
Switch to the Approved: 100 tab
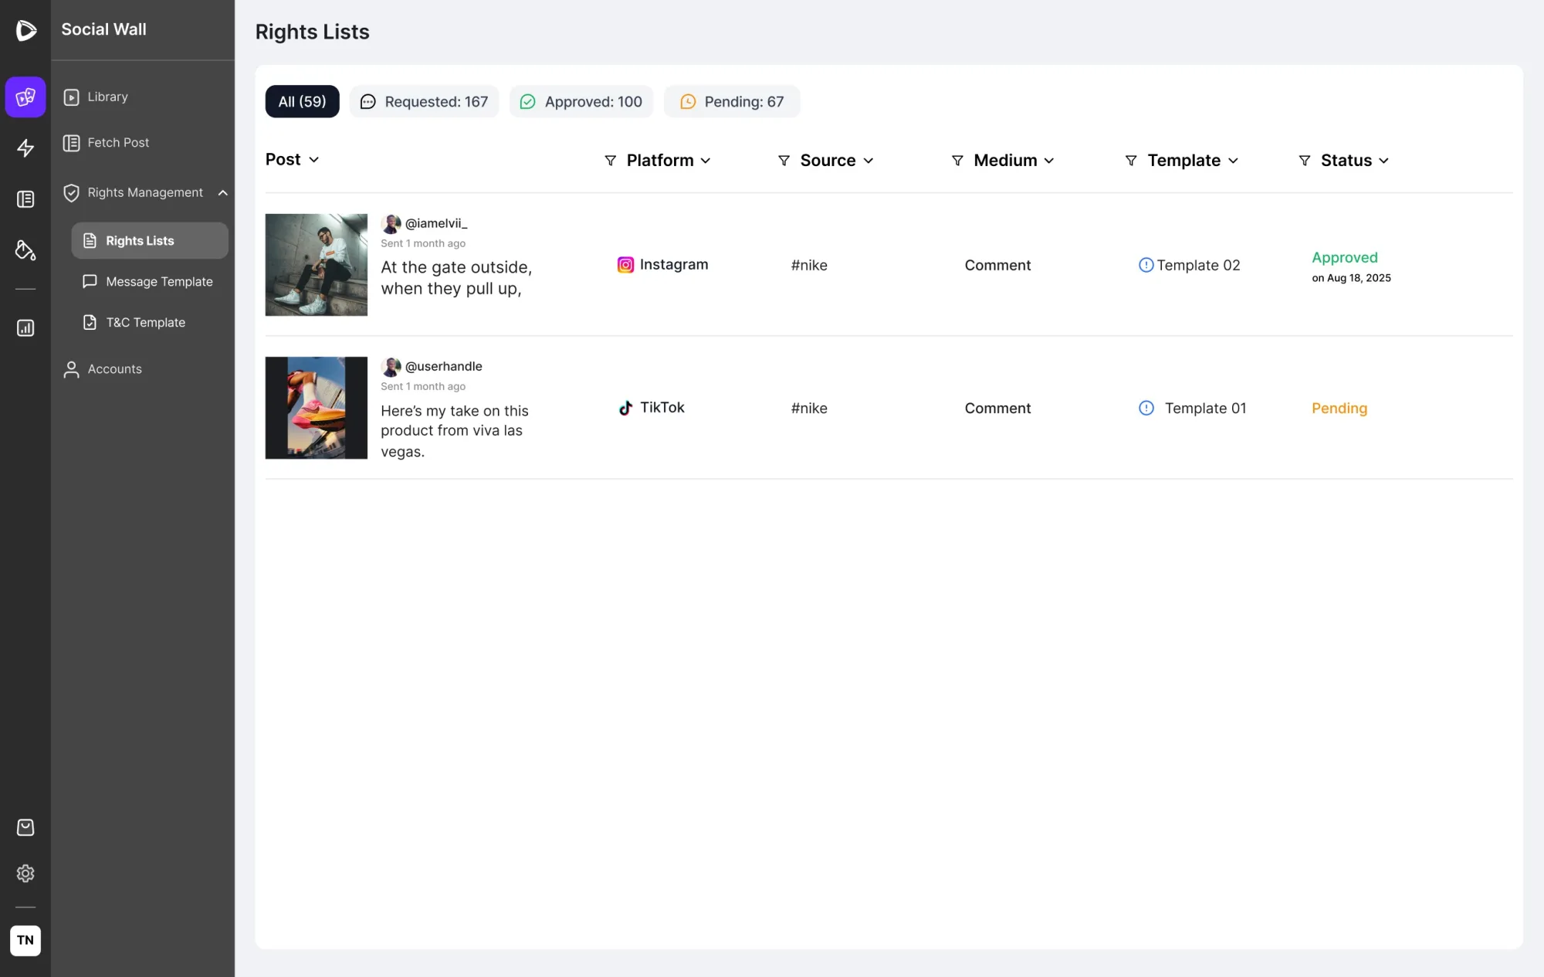(x=581, y=101)
